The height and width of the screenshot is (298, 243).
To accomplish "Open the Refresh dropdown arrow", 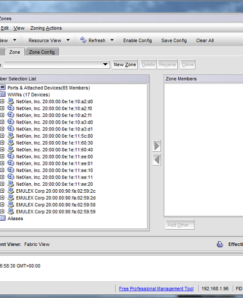I will click(112, 40).
